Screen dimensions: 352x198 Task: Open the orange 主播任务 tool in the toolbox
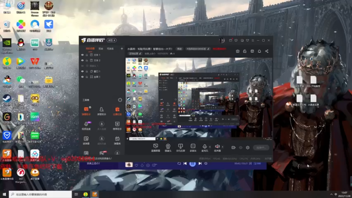tap(117, 111)
